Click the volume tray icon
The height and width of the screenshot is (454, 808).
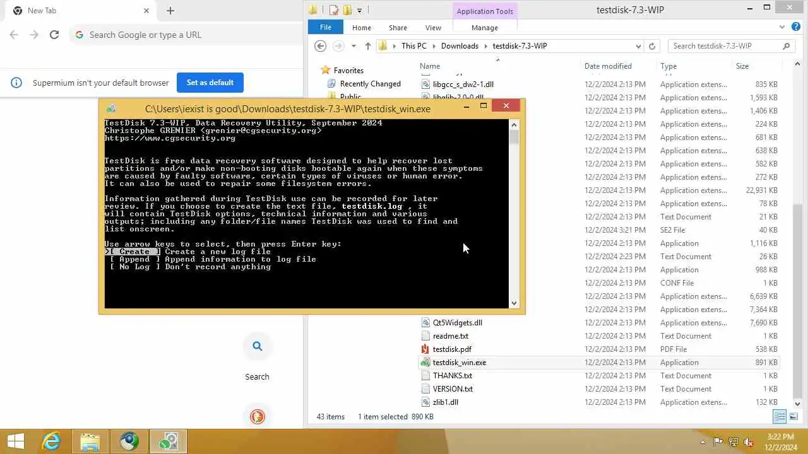tap(749, 442)
